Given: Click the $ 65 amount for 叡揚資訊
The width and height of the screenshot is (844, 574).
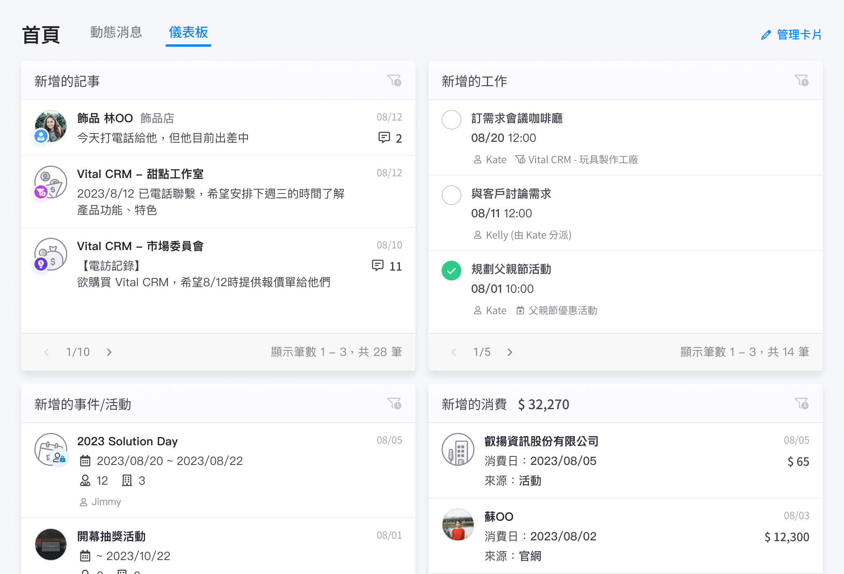Looking at the screenshot, I should pos(798,461).
